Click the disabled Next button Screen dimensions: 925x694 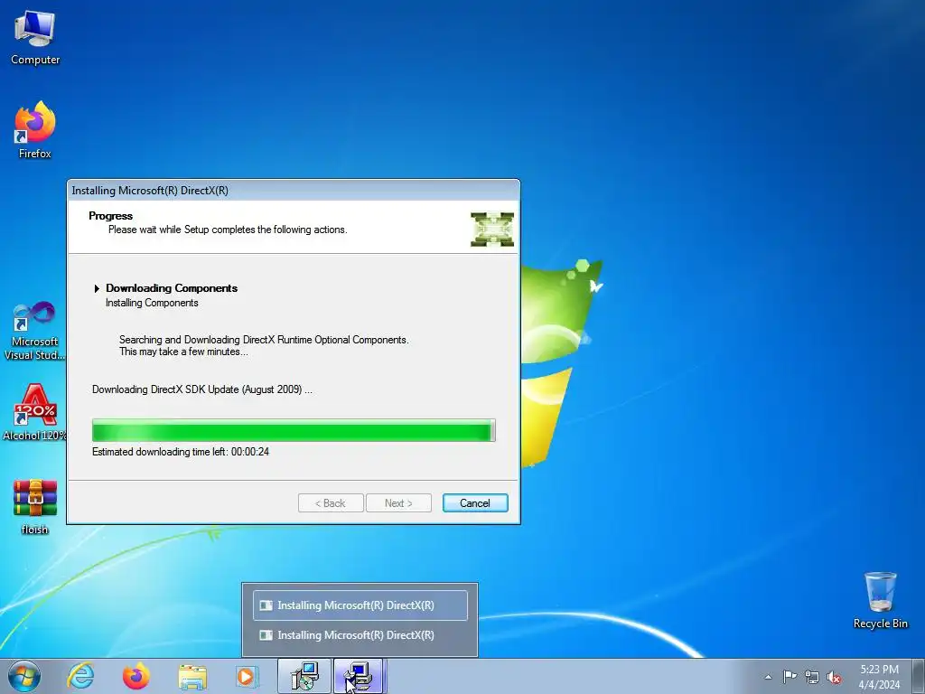(398, 502)
